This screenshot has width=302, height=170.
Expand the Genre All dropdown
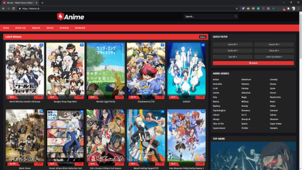[x=233, y=44]
